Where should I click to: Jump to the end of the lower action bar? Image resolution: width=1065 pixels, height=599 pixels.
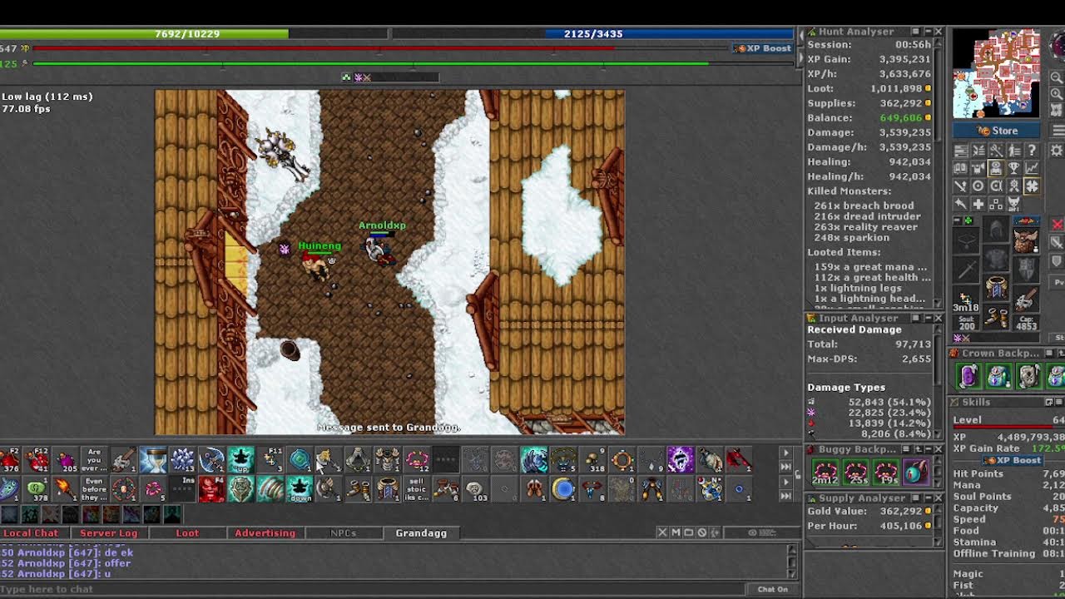(x=785, y=496)
